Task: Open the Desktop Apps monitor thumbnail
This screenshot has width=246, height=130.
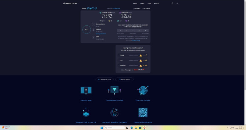Action: tap(86, 90)
